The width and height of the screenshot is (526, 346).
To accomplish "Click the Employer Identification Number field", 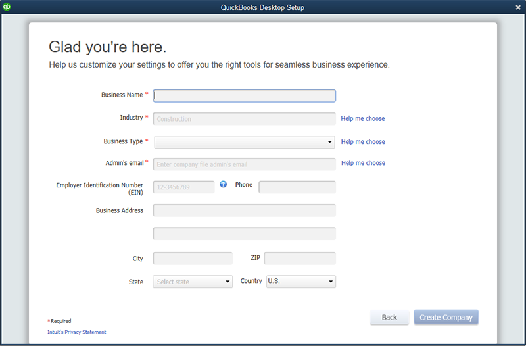I will 183,187.
